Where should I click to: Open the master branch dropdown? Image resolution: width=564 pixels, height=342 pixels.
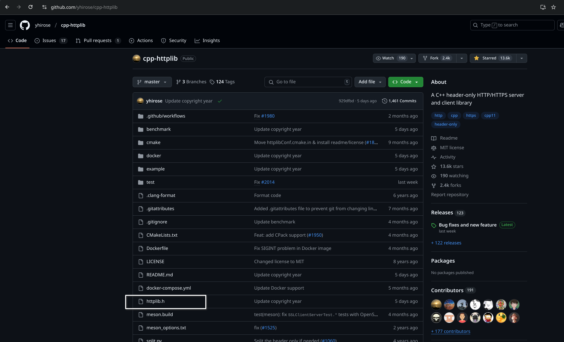152,82
